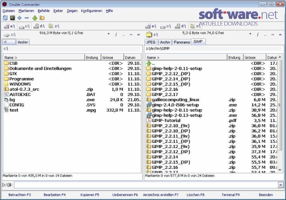
Task: Toggle z:\ drive button in right panel
Action: (195, 26)
